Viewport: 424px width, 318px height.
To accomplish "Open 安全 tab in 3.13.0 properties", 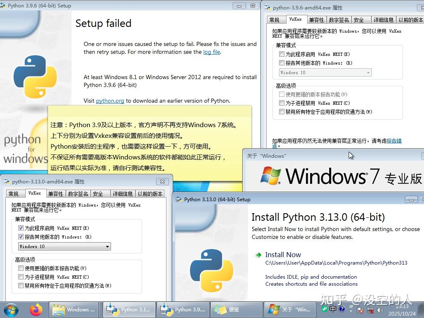I will click(100, 194).
